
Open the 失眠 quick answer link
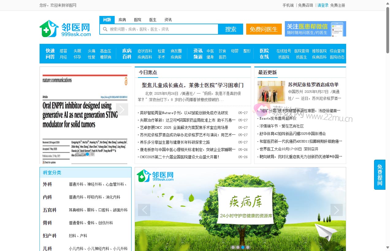click(x=78, y=51)
